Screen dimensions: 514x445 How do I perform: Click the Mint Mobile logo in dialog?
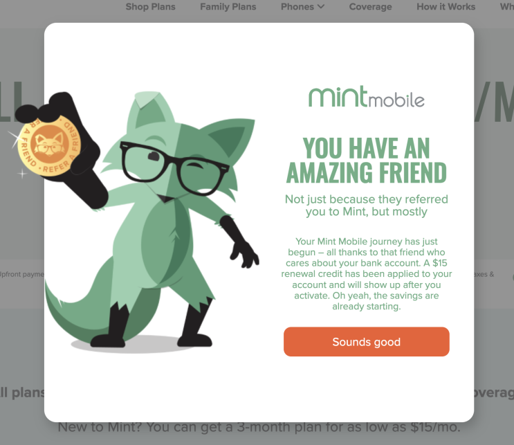pyautogui.click(x=367, y=97)
